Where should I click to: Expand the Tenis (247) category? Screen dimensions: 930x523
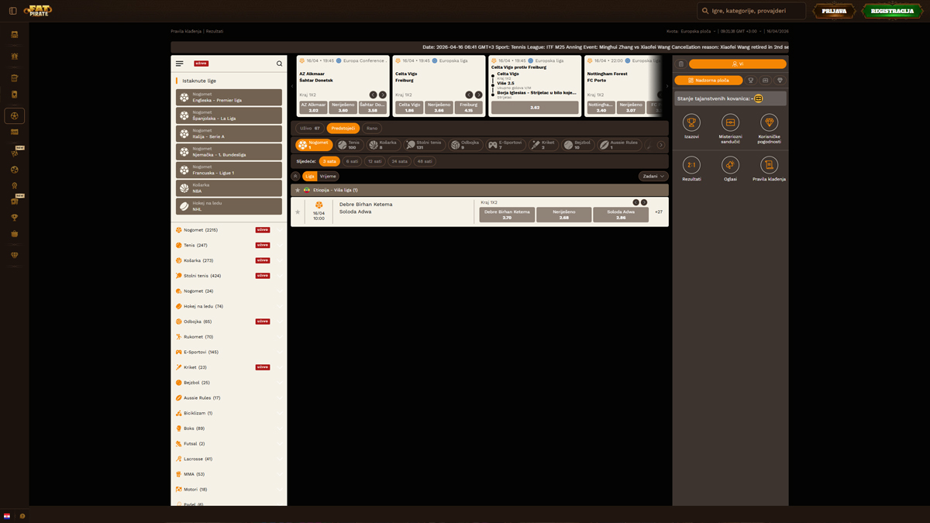click(x=195, y=245)
